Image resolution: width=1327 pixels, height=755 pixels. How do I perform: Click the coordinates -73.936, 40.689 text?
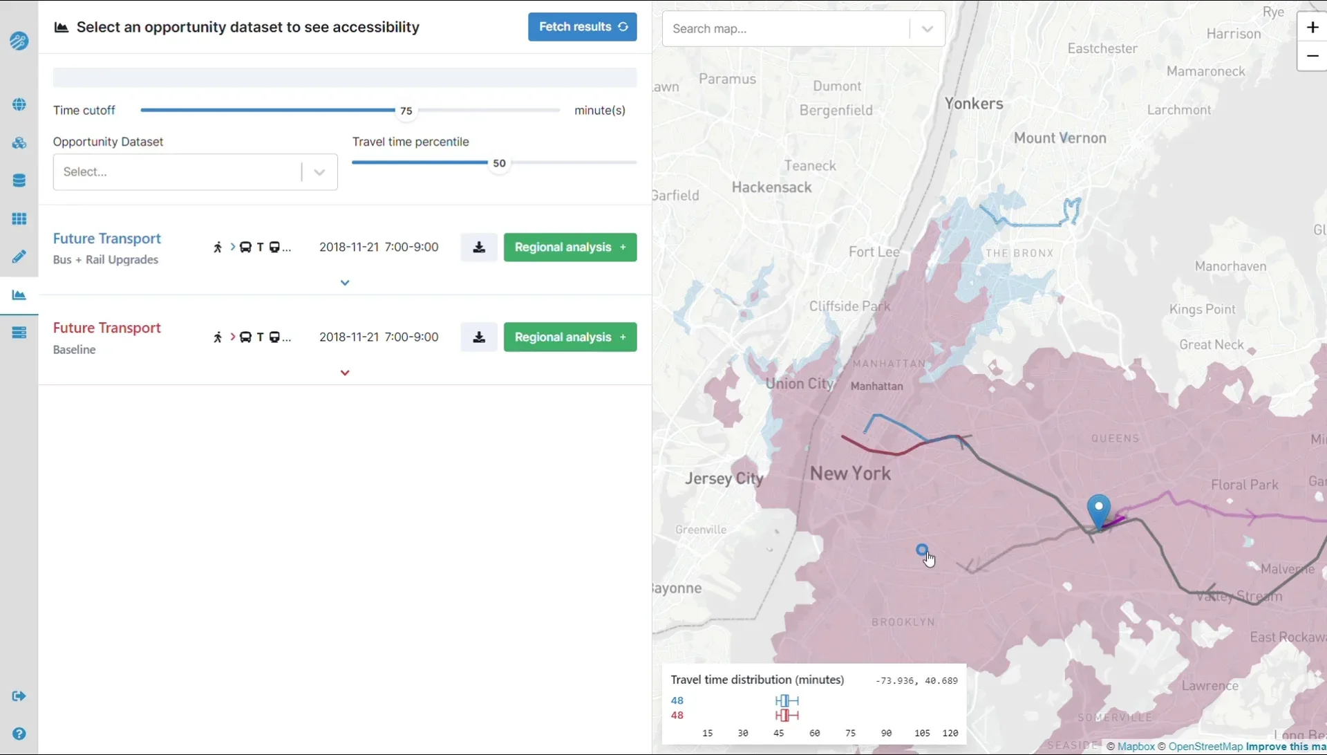click(916, 681)
